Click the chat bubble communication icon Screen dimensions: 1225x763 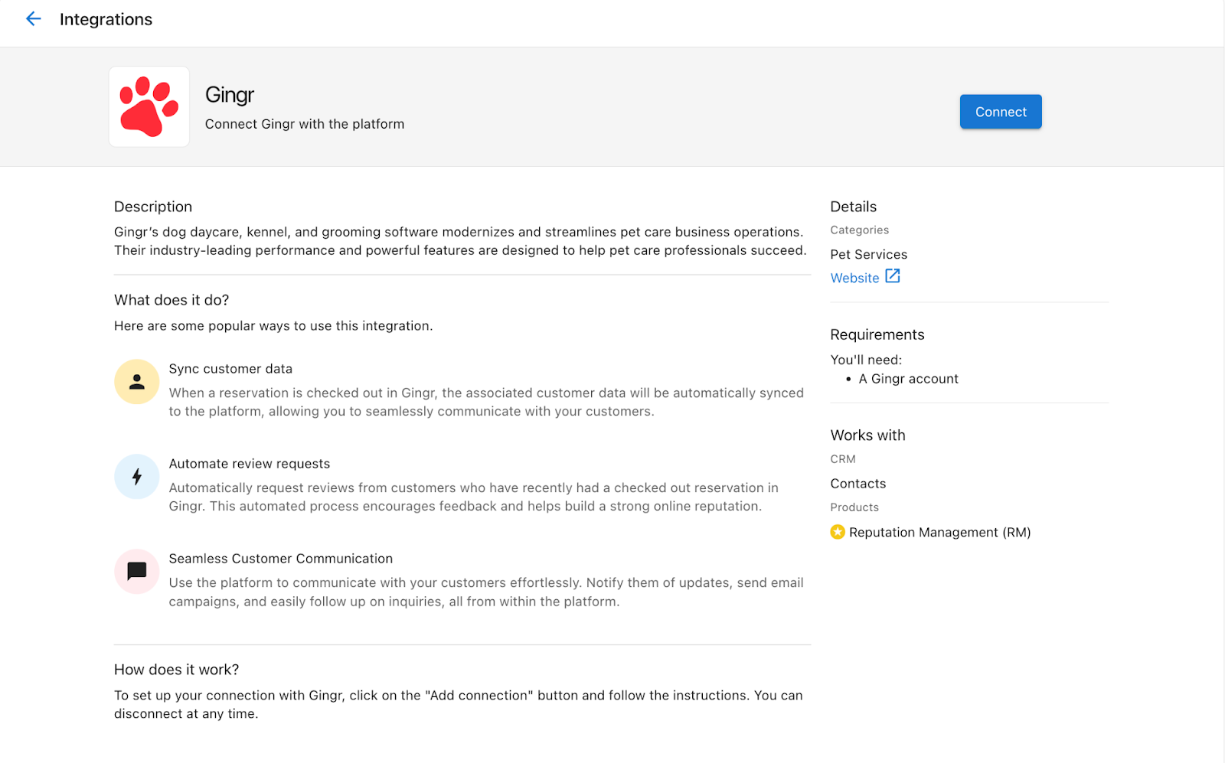click(x=136, y=571)
